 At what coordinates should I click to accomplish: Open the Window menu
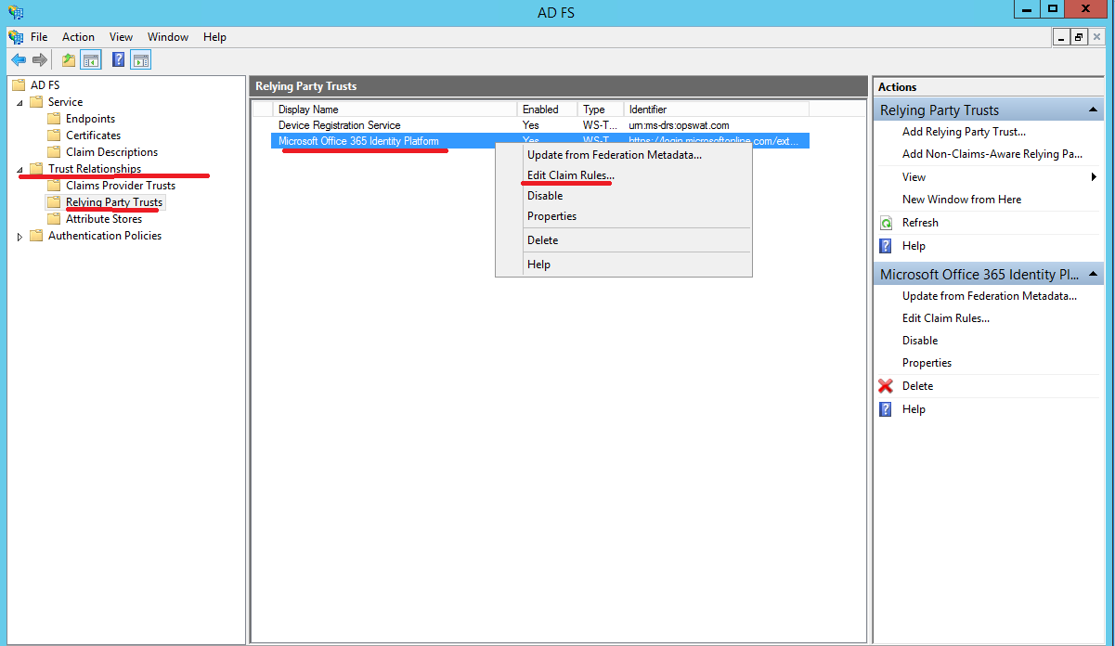pyautogui.click(x=168, y=37)
